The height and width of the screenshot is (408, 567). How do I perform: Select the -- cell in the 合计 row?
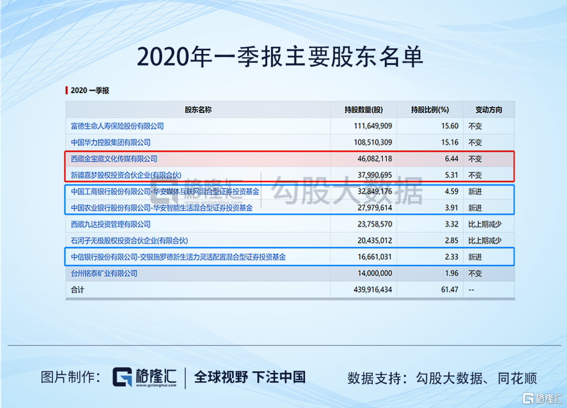tap(471, 289)
